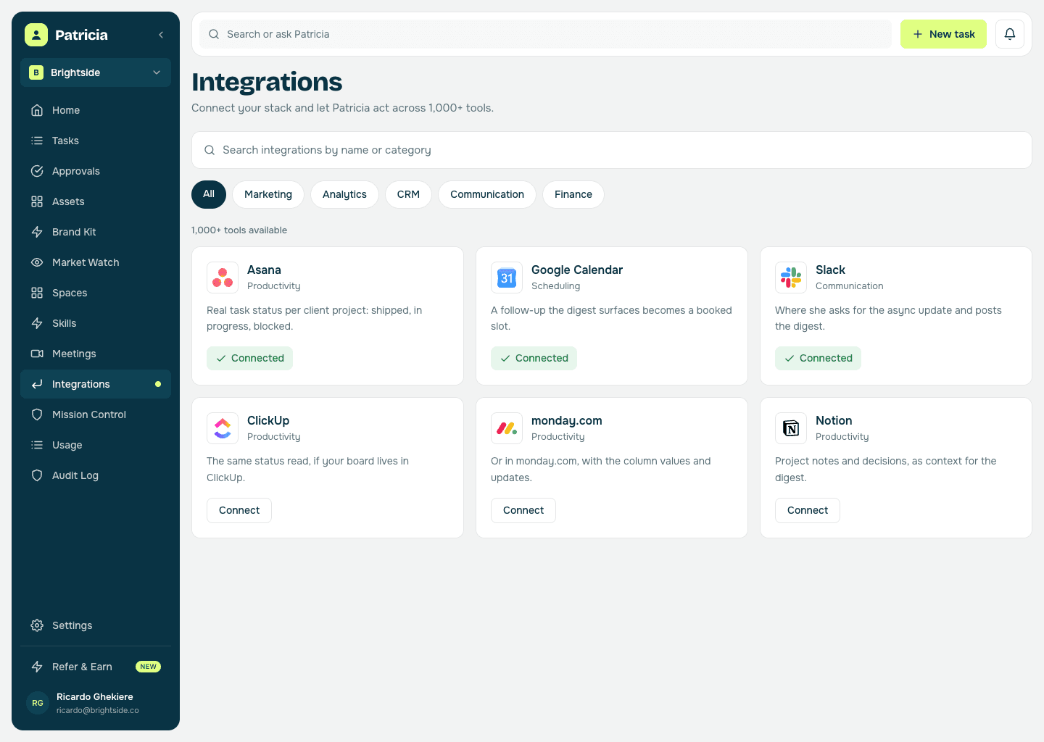Viewport: 1044px width, 742px height.
Task: Select the Communication filter tab
Action: click(487, 194)
